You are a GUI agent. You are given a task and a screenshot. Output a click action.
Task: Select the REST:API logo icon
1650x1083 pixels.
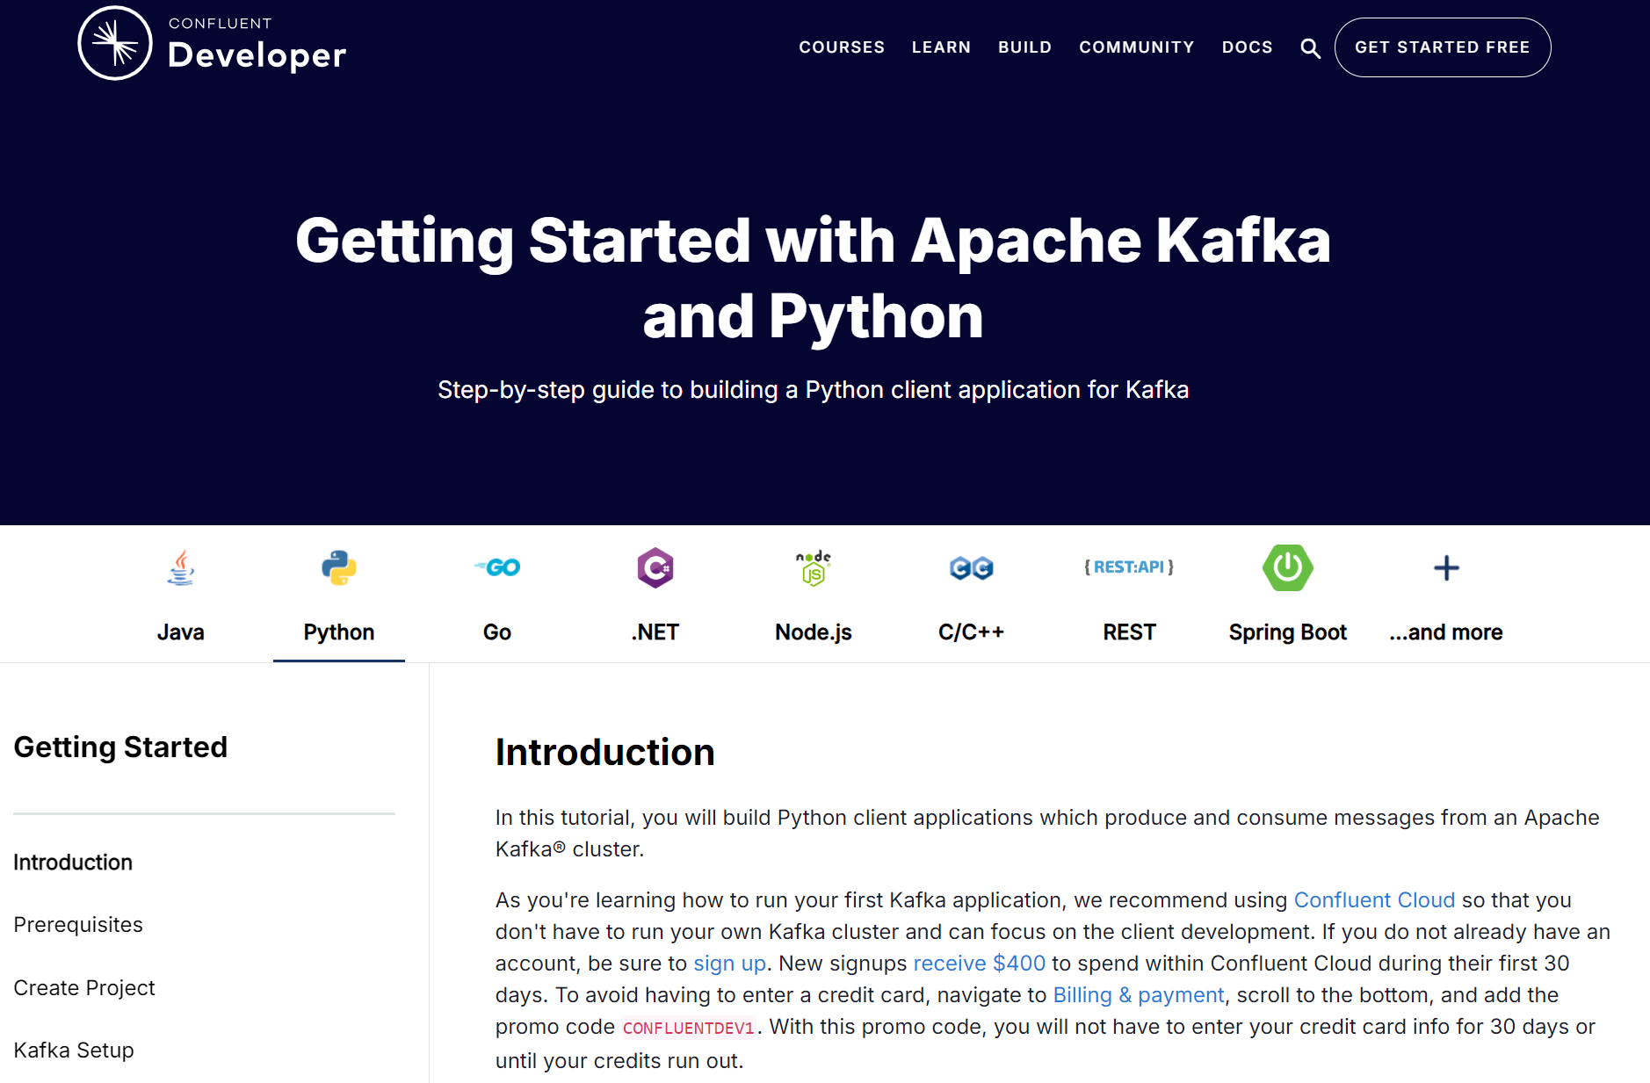pyautogui.click(x=1129, y=567)
